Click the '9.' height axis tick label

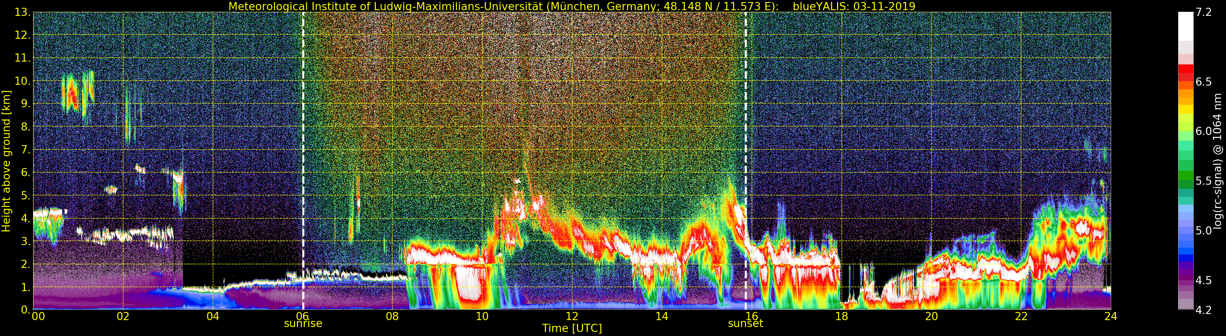coord(25,104)
